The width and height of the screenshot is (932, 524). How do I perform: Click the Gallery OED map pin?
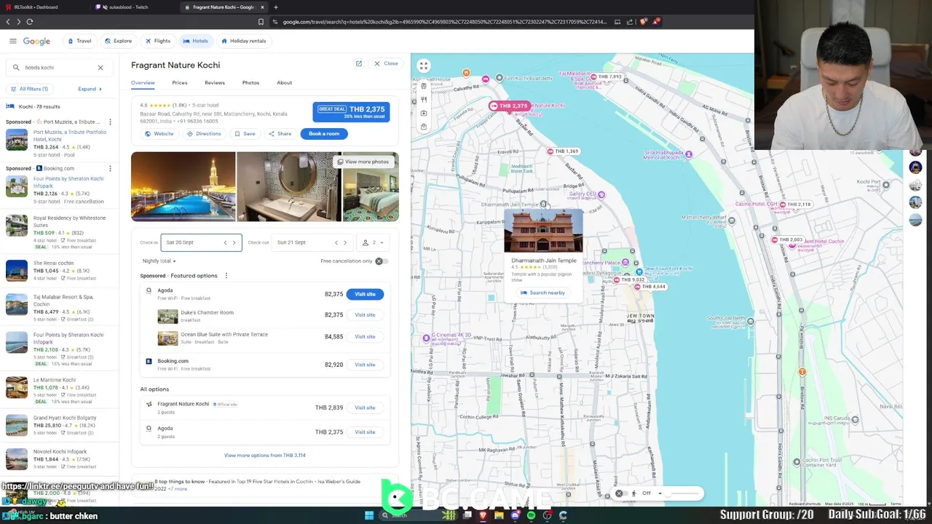(x=601, y=195)
